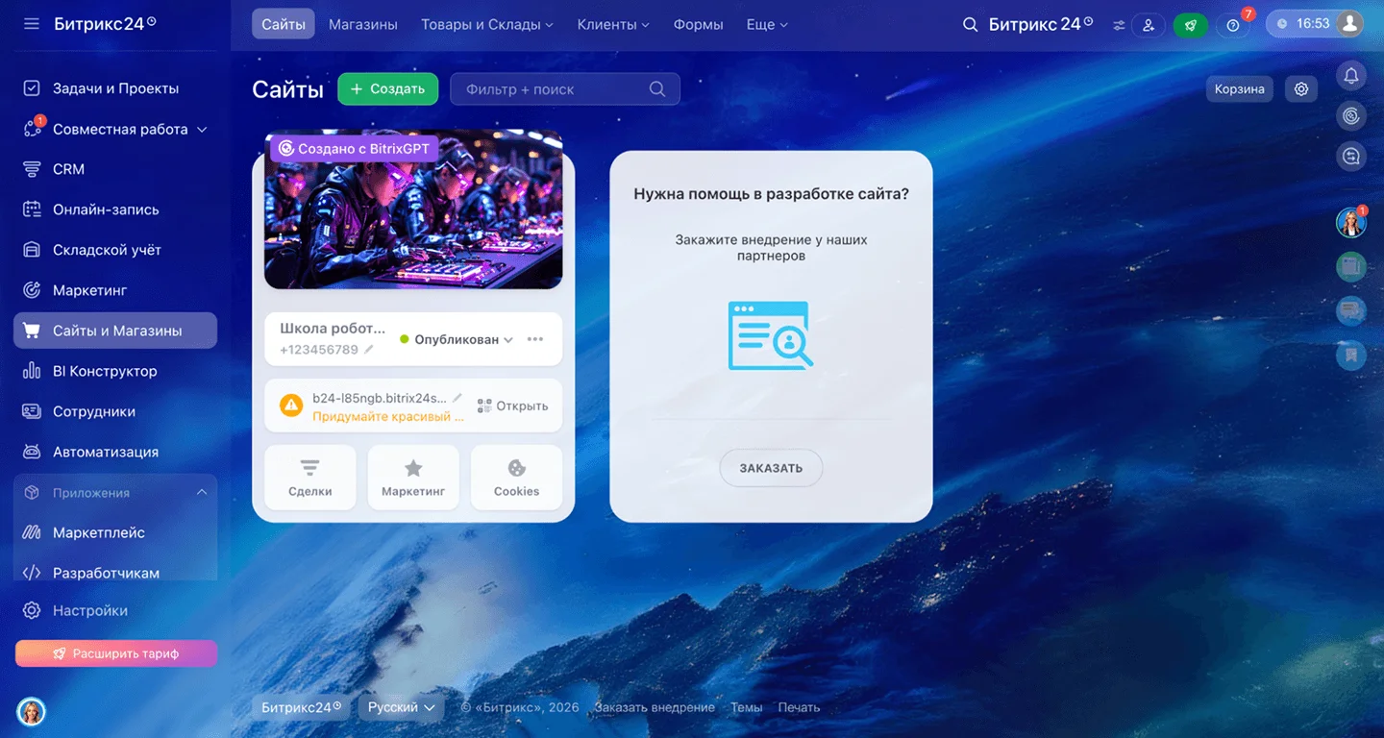Open the Сделки funnel tile

309,478
